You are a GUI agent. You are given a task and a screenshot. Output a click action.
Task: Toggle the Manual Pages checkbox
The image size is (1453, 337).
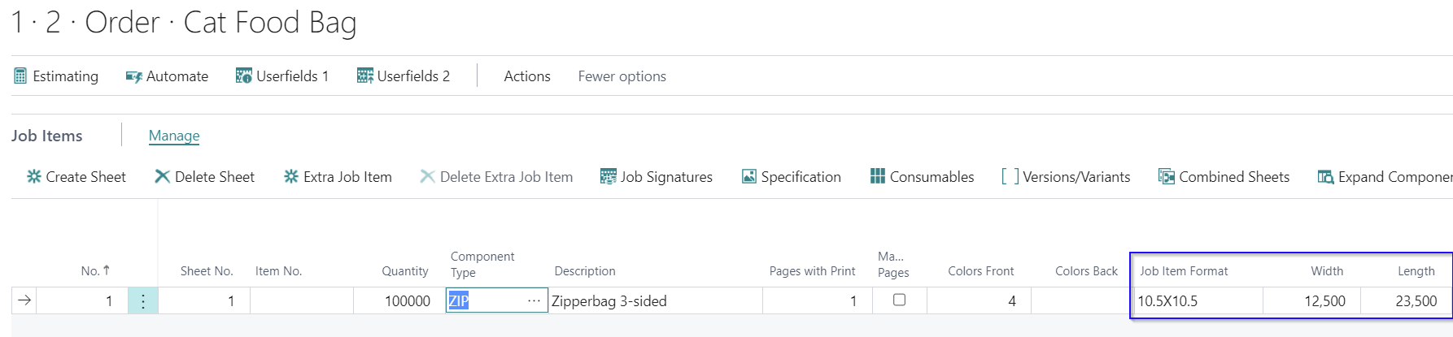click(899, 300)
